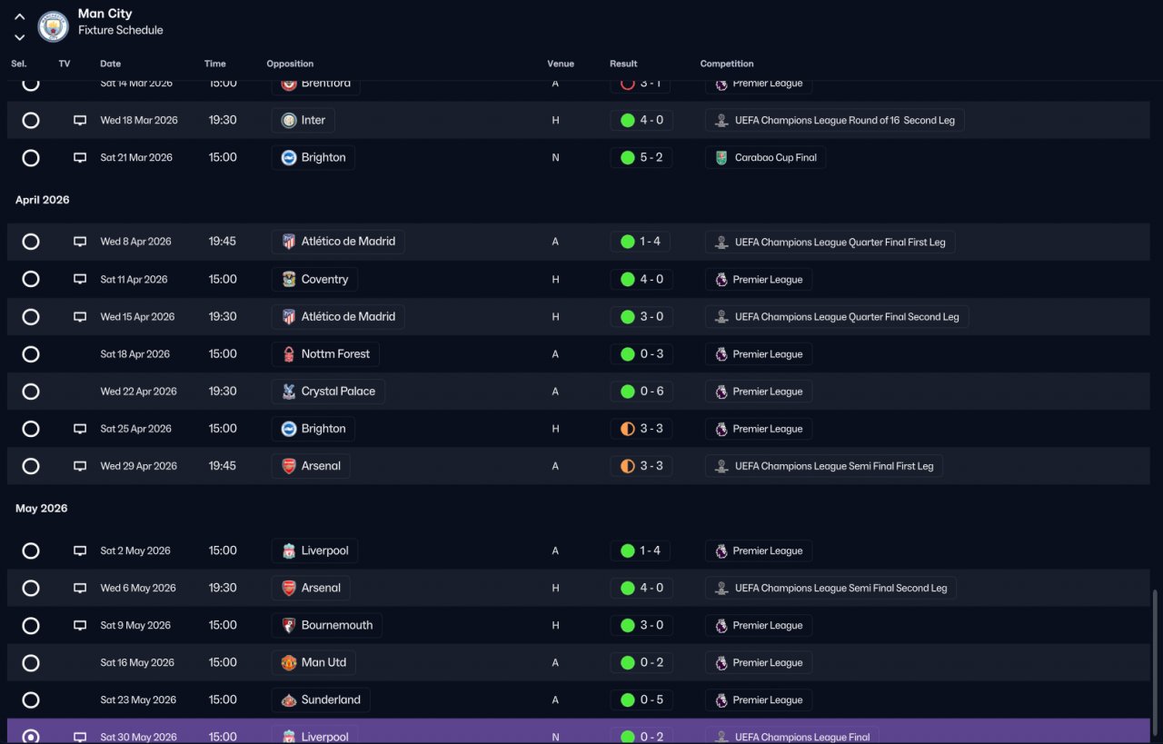Click TV icon on 25 Apr Brighton row

(80, 429)
